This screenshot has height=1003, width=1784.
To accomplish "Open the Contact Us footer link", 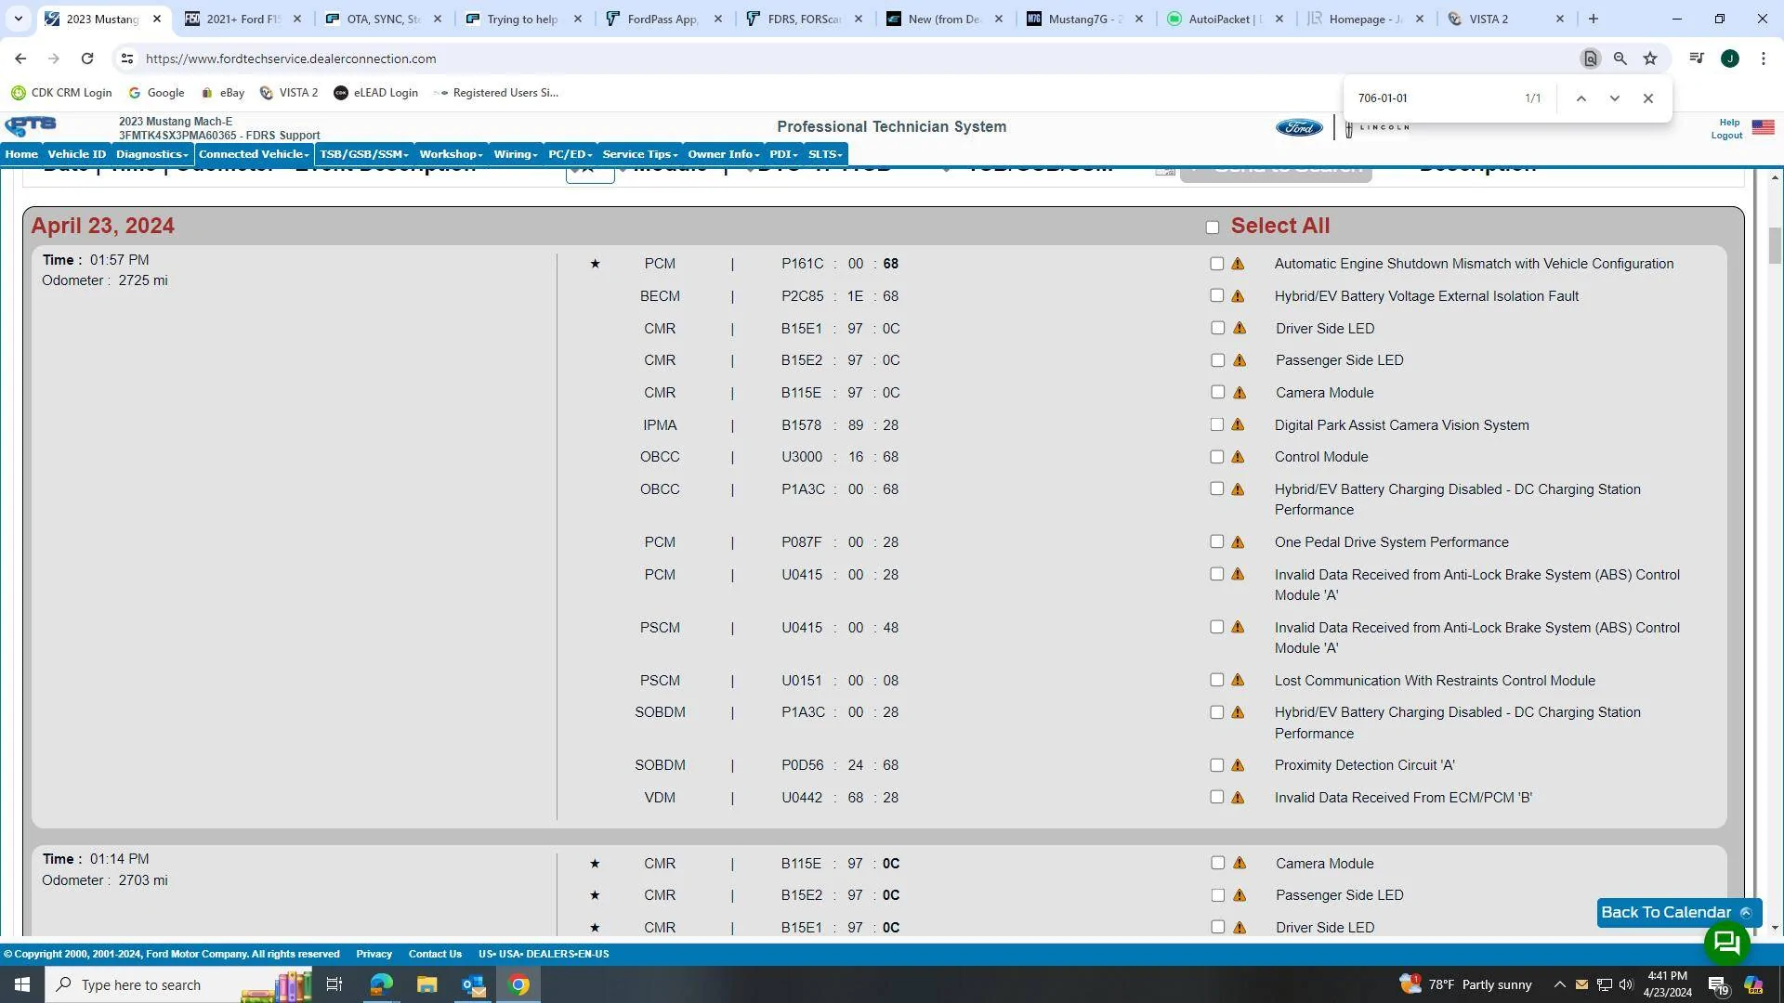I will pyautogui.click(x=435, y=954).
